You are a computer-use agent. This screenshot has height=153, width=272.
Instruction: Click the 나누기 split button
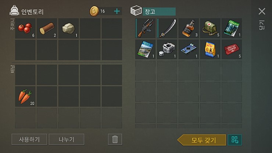click(x=67, y=139)
